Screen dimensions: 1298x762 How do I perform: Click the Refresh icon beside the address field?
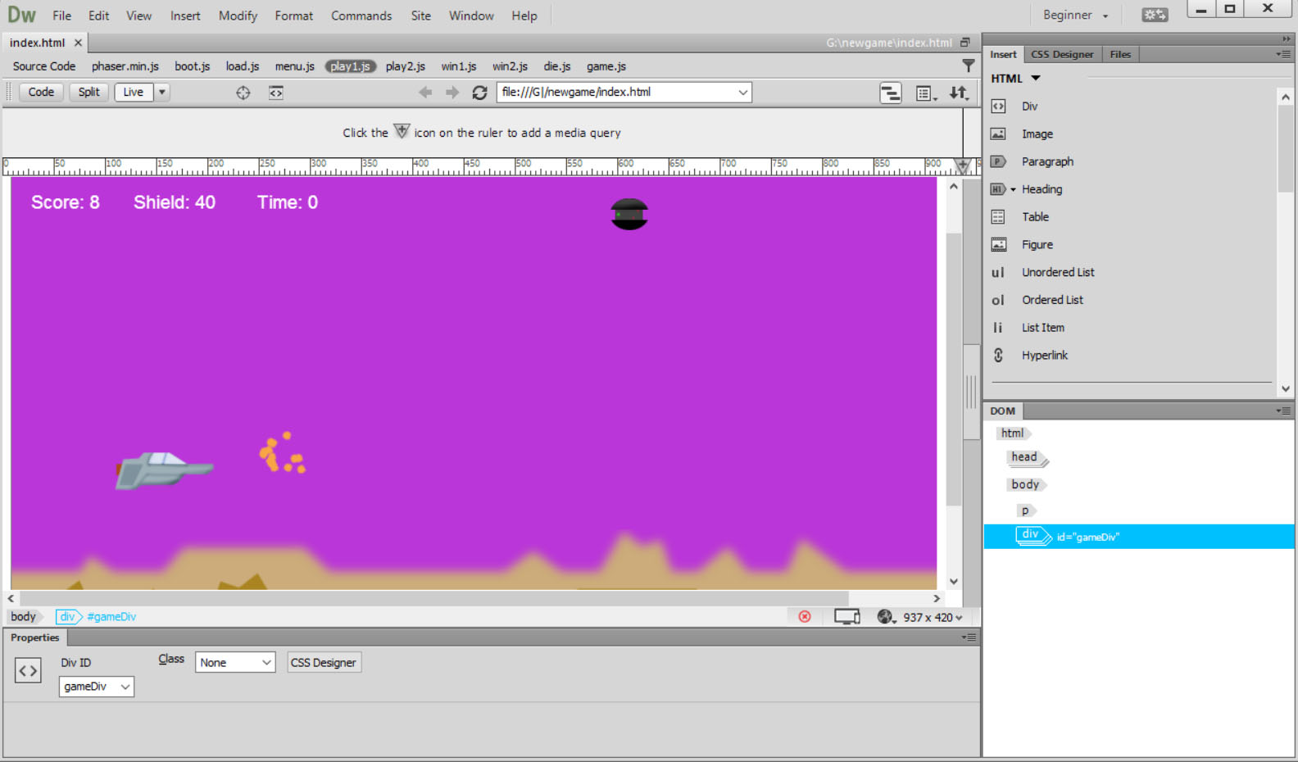pyautogui.click(x=479, y=93)
